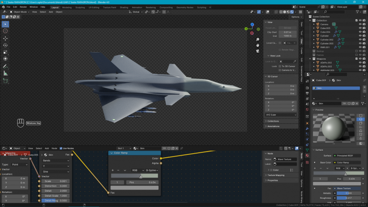Click the Principled BSDF surface button
Screen dimensions: 368x207
[x=346, y=156]
